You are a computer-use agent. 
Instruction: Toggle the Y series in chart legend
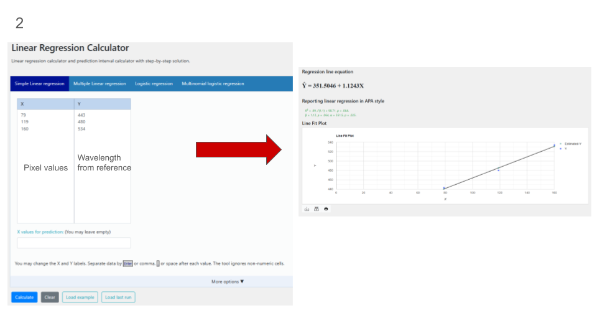(x=563, y=149)
